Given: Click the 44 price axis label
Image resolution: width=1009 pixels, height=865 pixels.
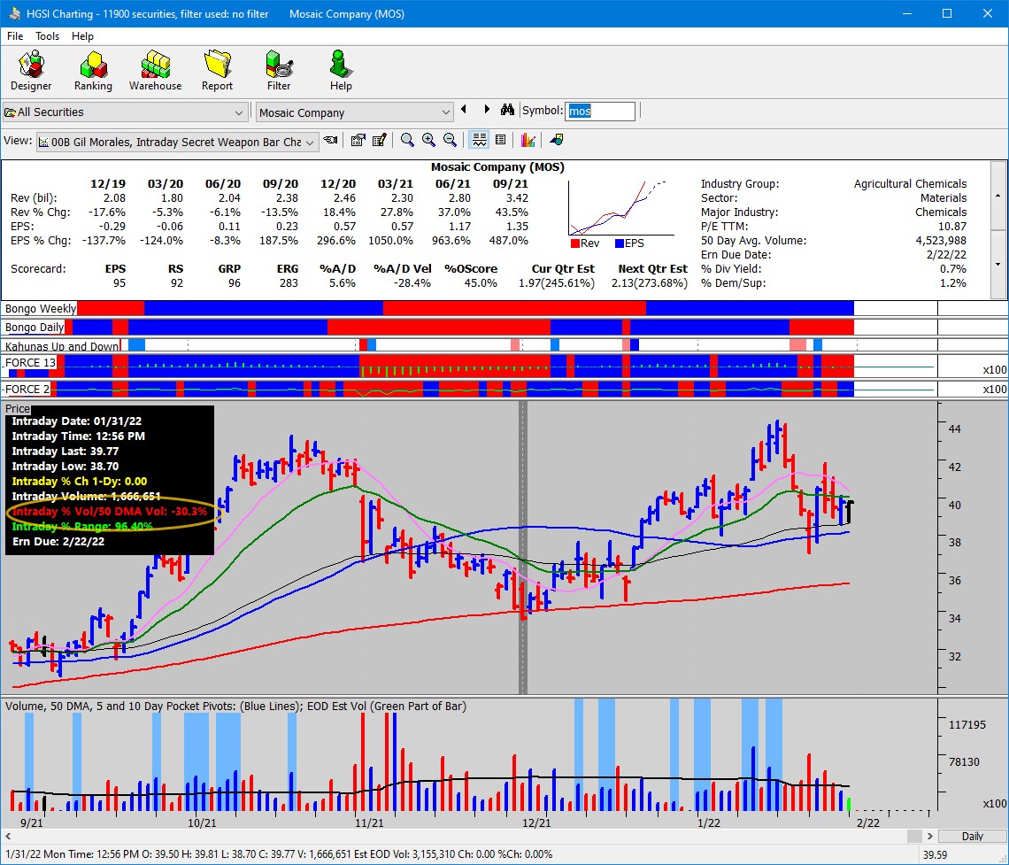Looking at the screenshot, I should point(955,429).
